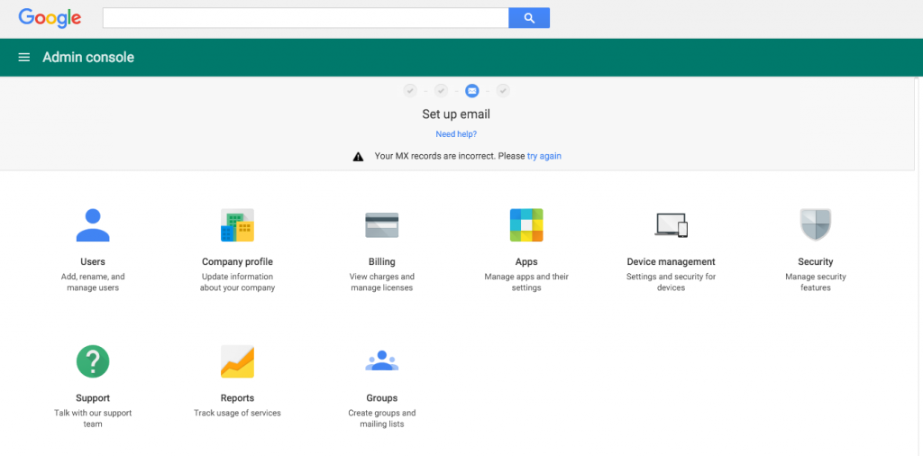Viewport: 923px width, 456px height.
Task: Click 'Create groups and mailing lists' text
Action: click(x=382, y=418)
